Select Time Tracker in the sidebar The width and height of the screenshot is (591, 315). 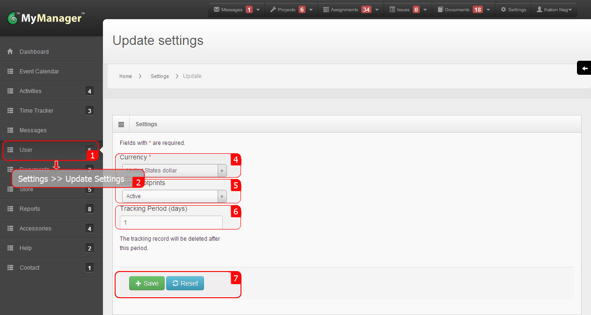click(36, 111)
